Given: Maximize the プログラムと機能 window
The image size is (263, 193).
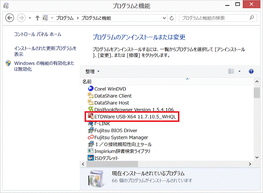Looking at the screenshot, I should (x=237, y=4).
